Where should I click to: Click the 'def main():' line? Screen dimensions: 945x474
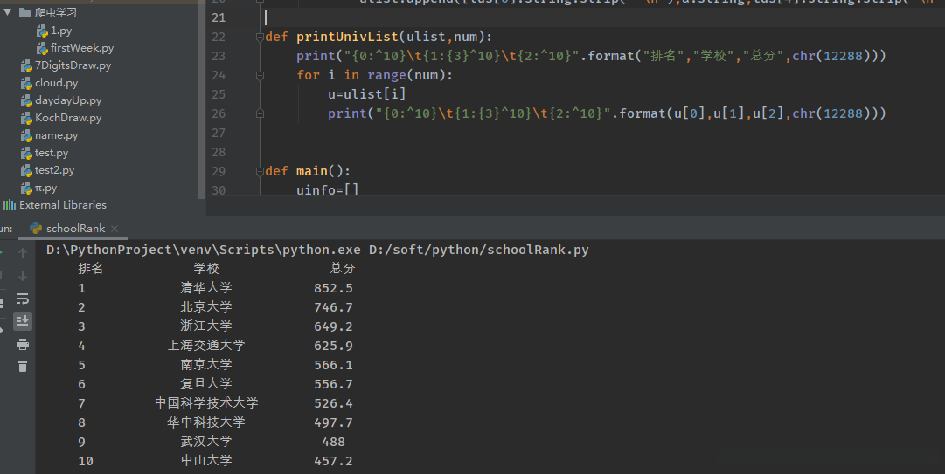click(x=308, y=171)
